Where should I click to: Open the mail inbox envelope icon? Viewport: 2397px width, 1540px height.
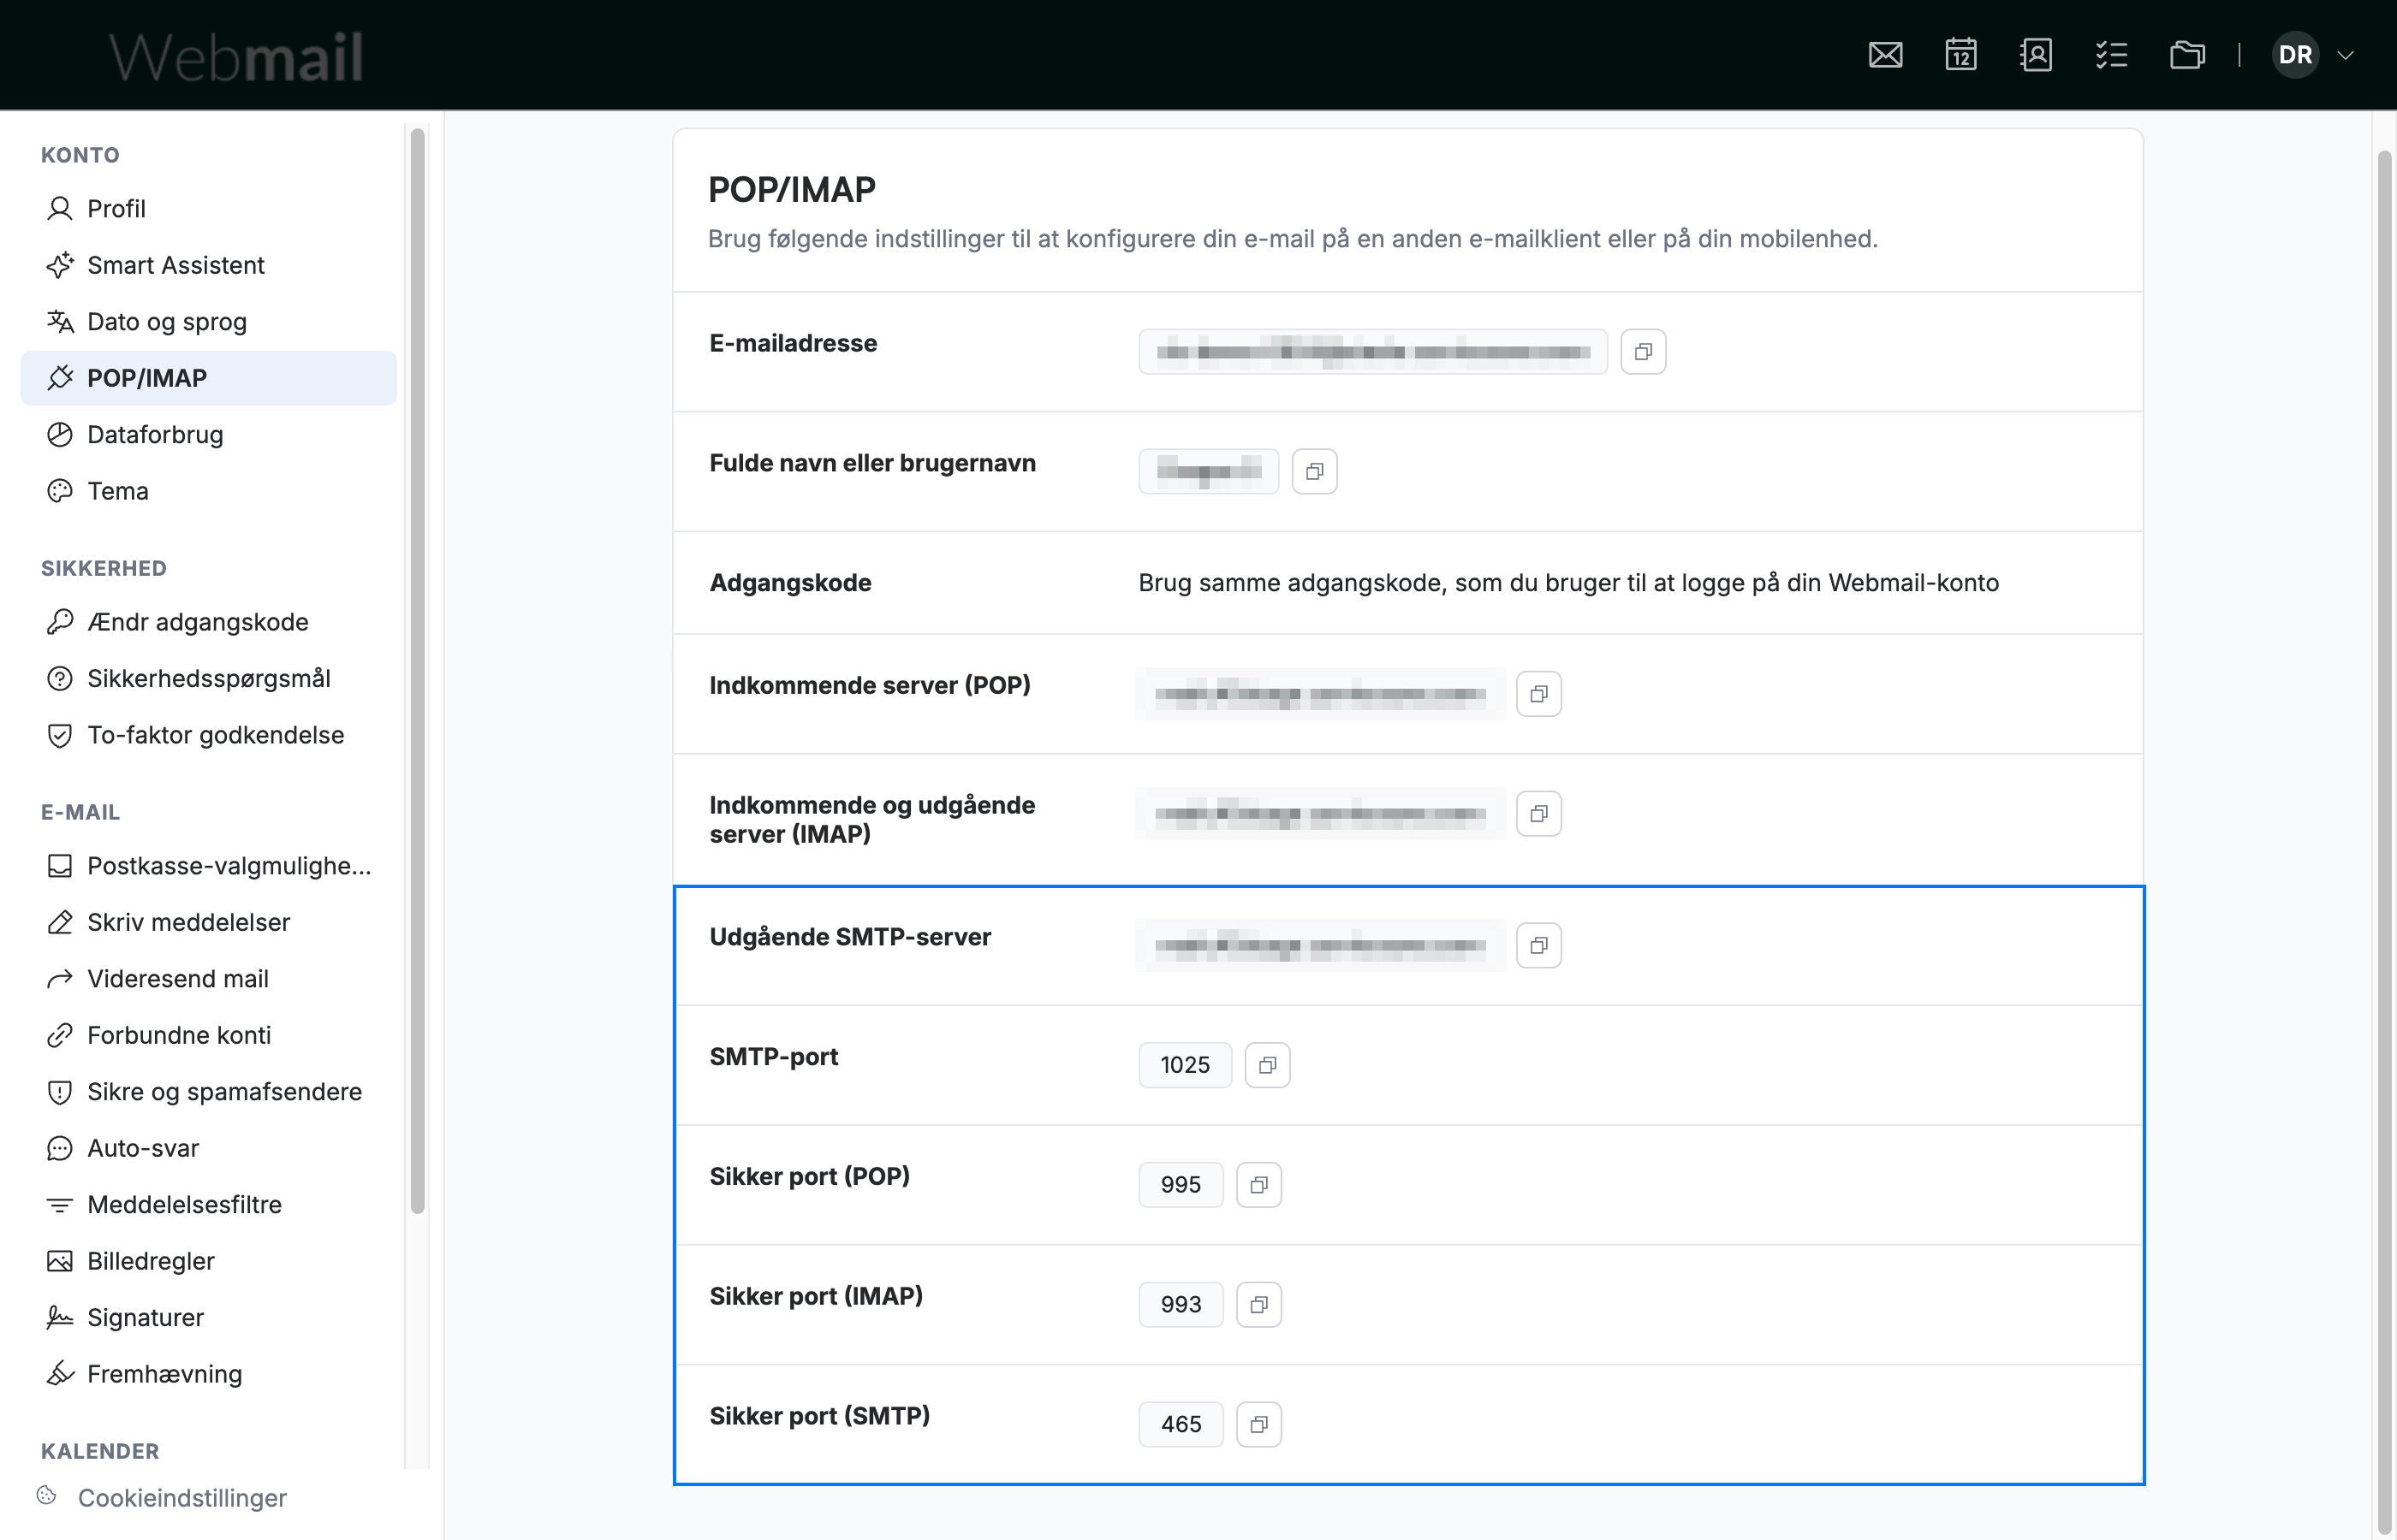(1885, 55)
